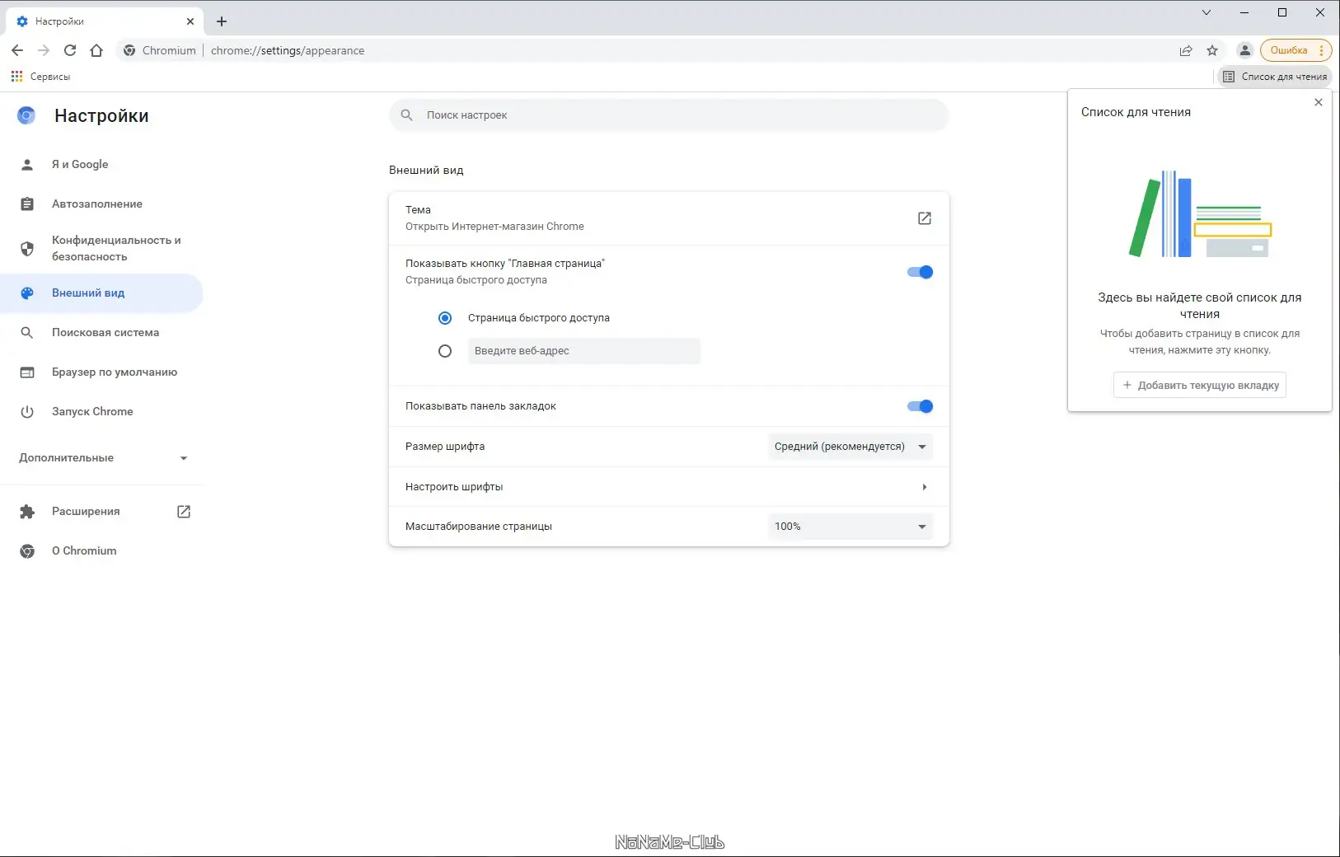
Task: Click the back navigation arrow
Action: coord(17,50)
